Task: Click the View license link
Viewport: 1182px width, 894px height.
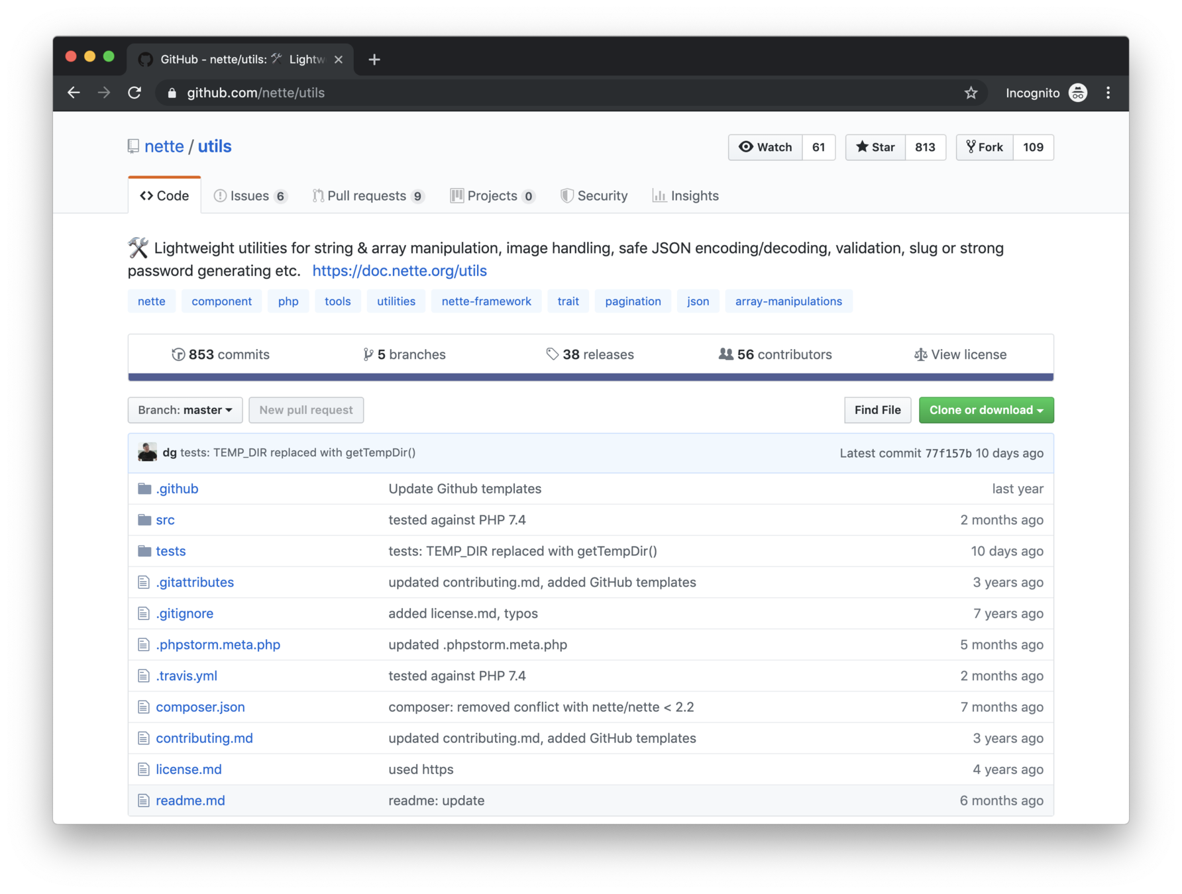Action: tap(960, 354)
